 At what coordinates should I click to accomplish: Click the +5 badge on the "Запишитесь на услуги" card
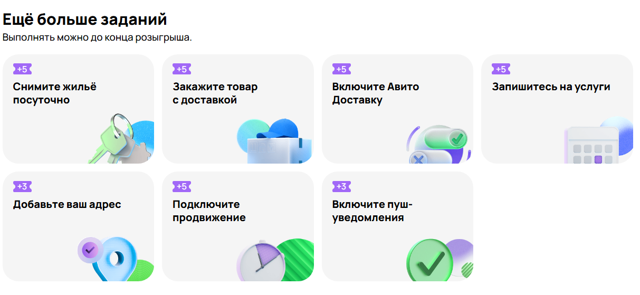pos(501,69)
